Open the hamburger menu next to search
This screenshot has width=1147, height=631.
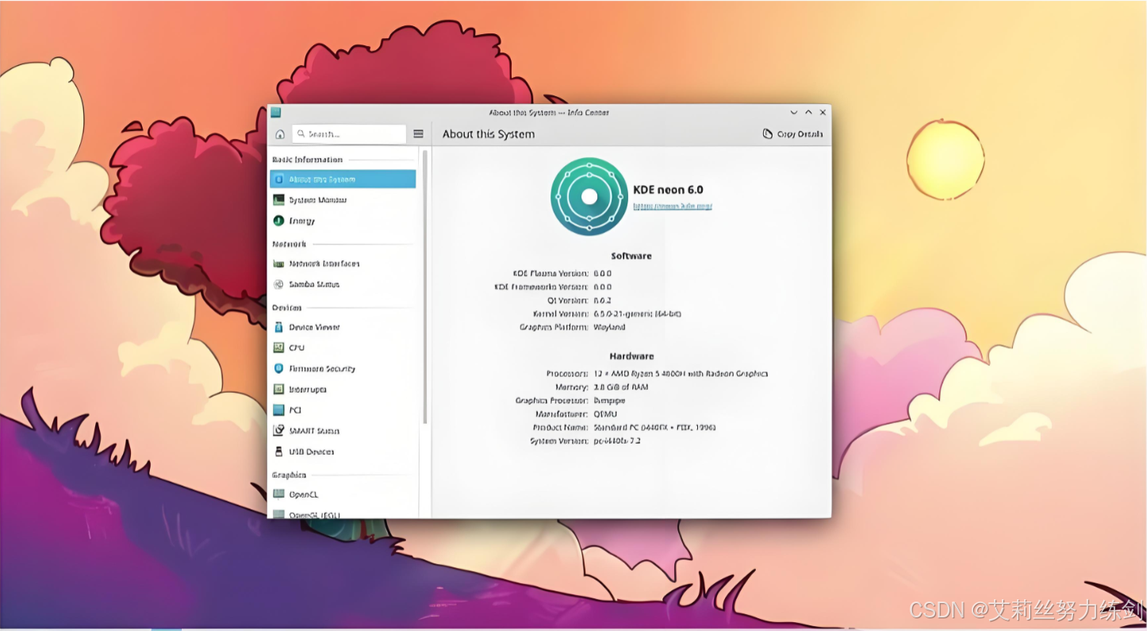(x=418, y=134)
